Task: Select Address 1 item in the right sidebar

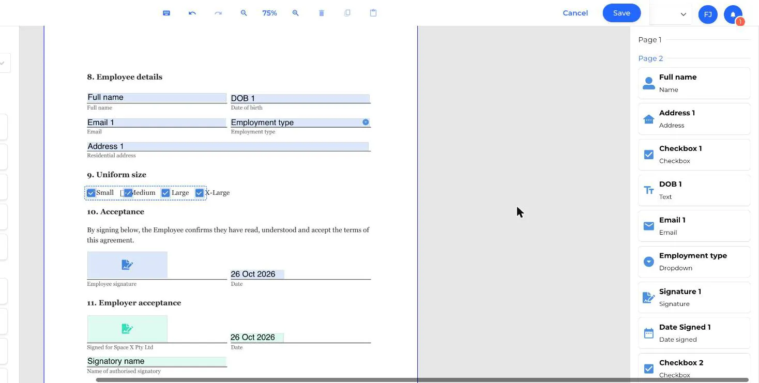Action: pyautogui.click(x=694, y=118)
